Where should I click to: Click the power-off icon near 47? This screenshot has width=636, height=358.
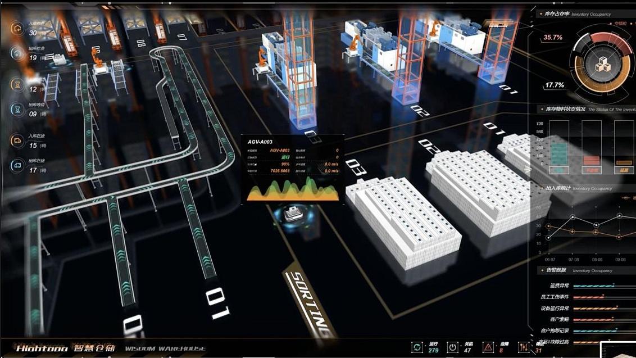(452, 347)
